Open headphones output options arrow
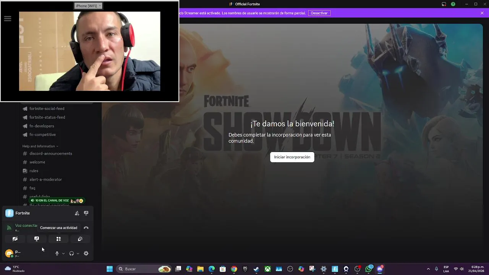489x275 pixels. click(x=78, y=253)
